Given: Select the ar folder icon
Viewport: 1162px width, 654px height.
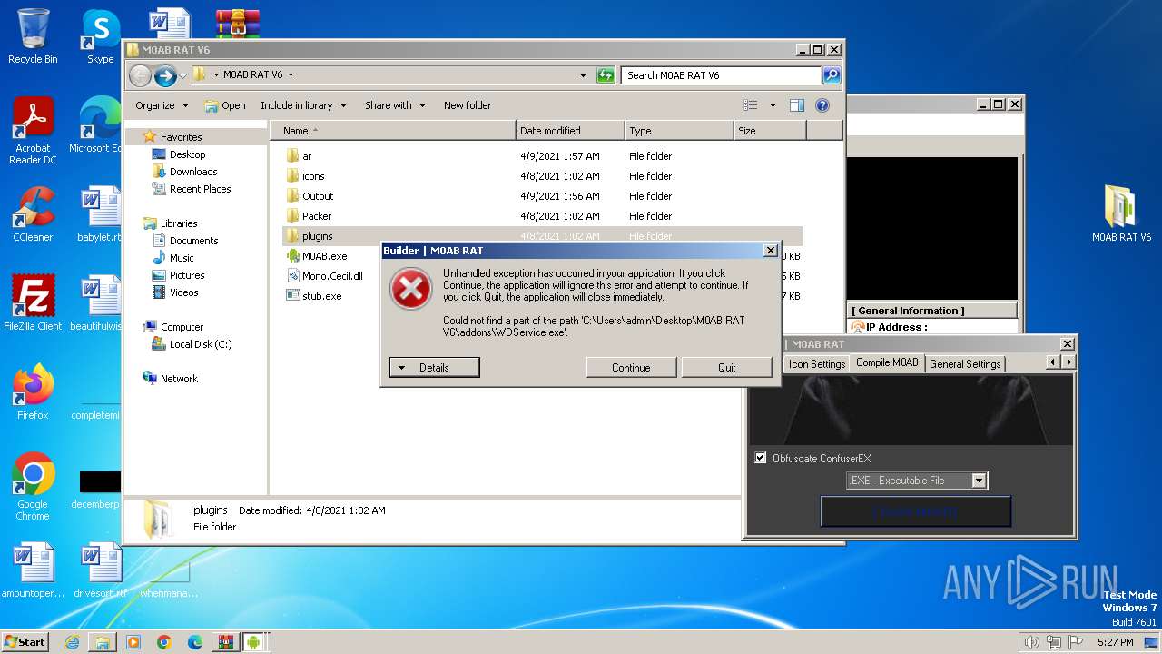Looking at the screenshot, I should pos(292,156).
